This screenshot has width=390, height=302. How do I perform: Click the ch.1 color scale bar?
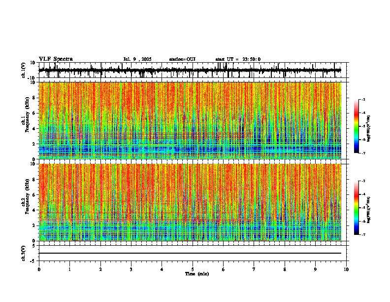click(356, 126)
